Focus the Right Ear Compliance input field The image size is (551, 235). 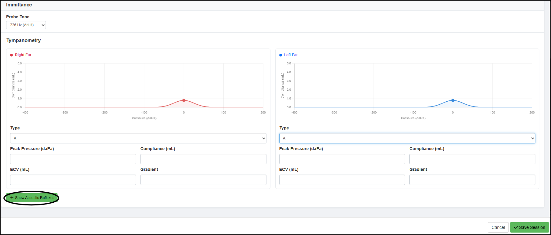coord(203,159)
